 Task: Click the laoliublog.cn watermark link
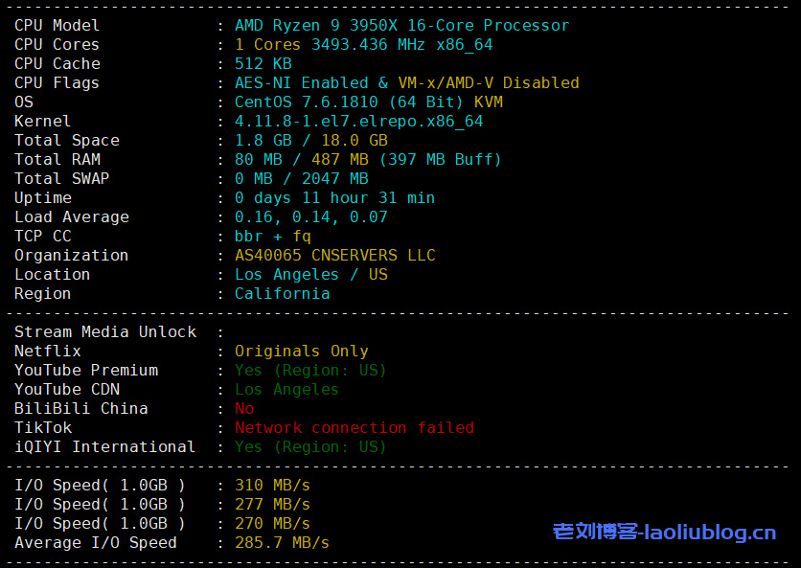[664, 532]
